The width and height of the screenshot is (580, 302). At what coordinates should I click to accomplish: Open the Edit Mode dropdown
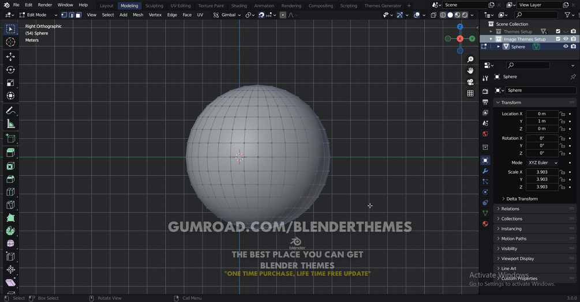coord(39,15)
